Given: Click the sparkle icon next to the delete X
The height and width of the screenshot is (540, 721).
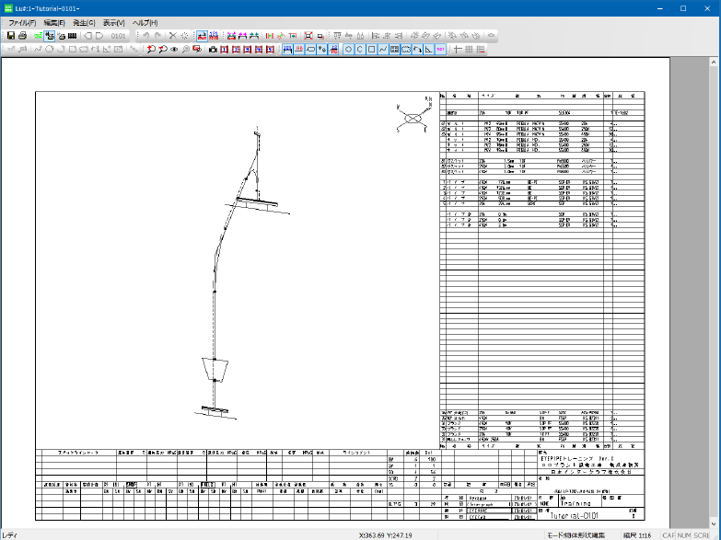Looking at the screenshot, I should [x=184, y=35].
